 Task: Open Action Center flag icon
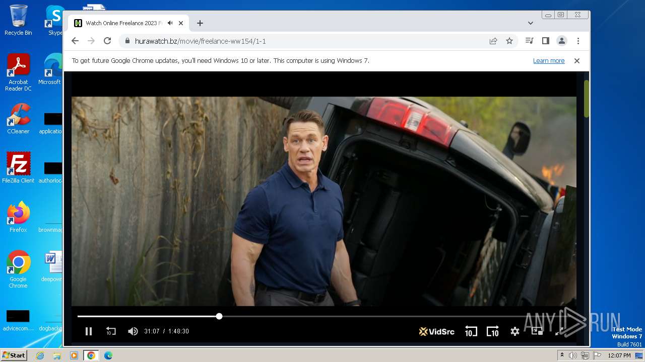tap(597, 355)
